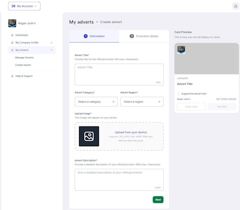240x210 pixels.
Task: Open the Select a category dropdown
Action: point(96,102)
